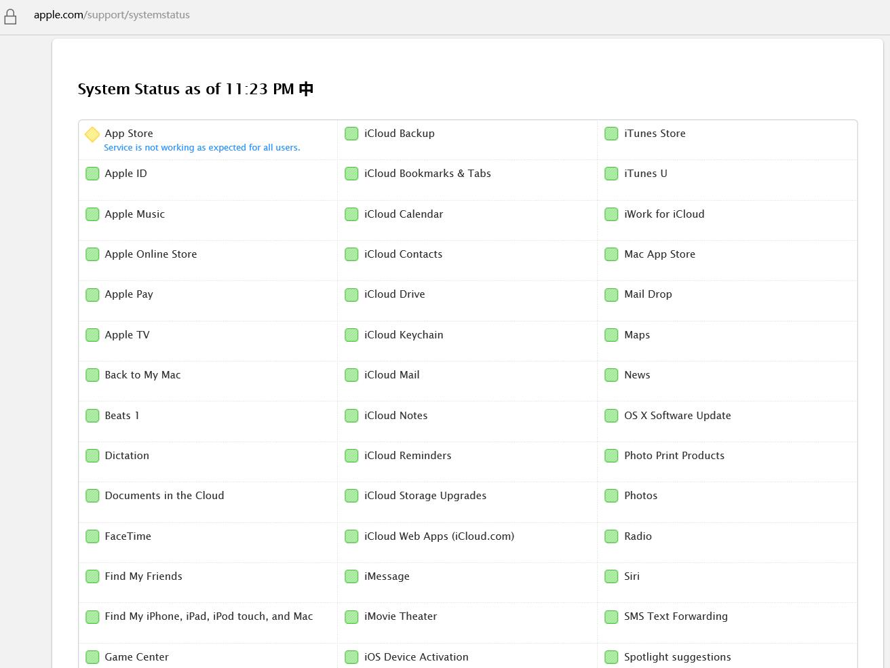This screenshot has width=890, height=668.
Task: Click Documents in the Cloud text
Action: click(164, 496)
